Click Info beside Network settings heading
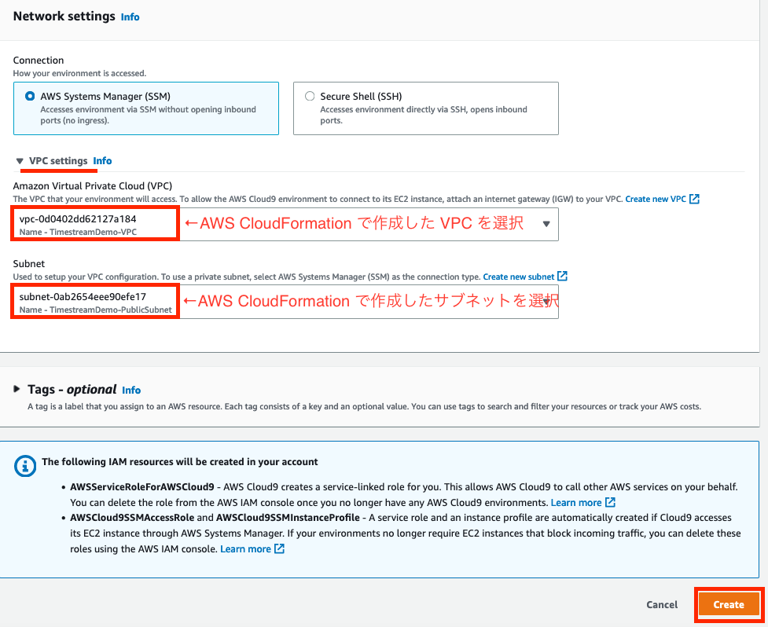 130,16
